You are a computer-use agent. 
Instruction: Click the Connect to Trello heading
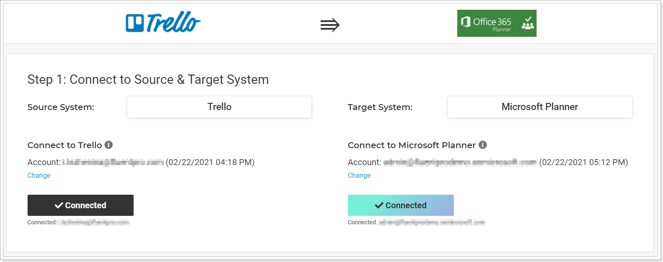pyautogui.click(x=65, y=145)
